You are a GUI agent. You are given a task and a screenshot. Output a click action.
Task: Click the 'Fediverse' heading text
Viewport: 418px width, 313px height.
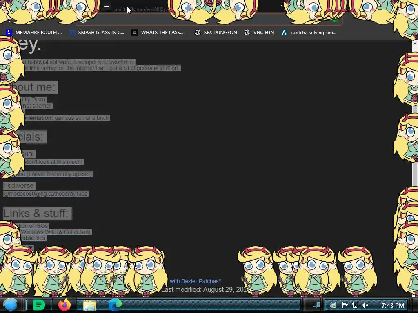click(19, 185)
